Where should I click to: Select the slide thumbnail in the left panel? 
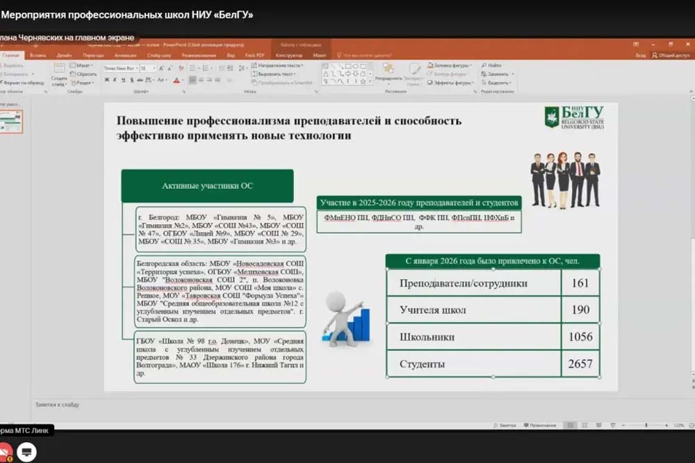click(x=12, y=122)
